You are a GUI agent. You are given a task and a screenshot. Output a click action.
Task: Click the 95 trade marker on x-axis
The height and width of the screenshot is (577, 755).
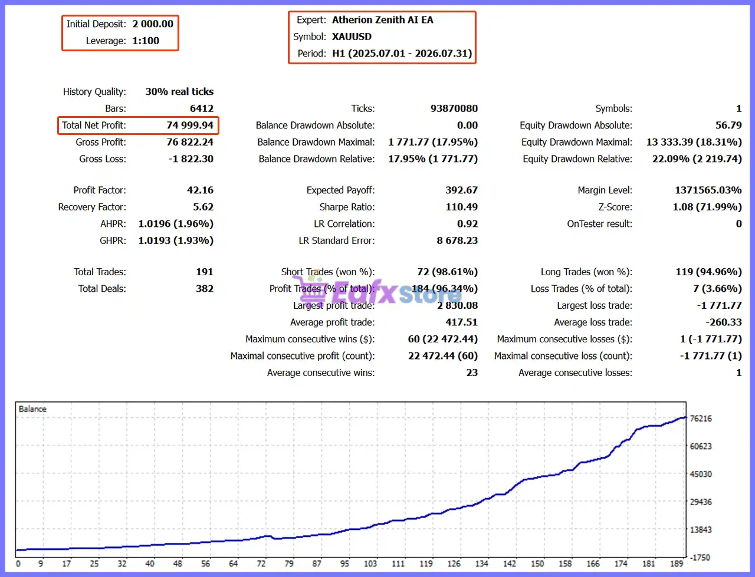[344, 564]
